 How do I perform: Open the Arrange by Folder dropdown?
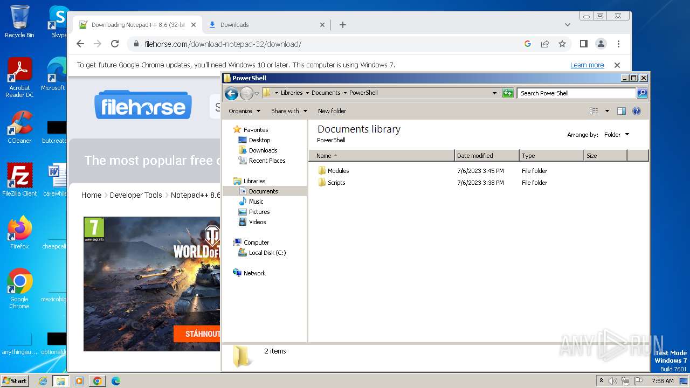[x=616, y=135]
